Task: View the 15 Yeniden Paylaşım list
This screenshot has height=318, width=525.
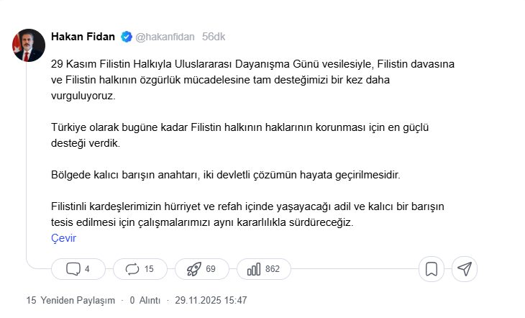Action: (70, 300)
